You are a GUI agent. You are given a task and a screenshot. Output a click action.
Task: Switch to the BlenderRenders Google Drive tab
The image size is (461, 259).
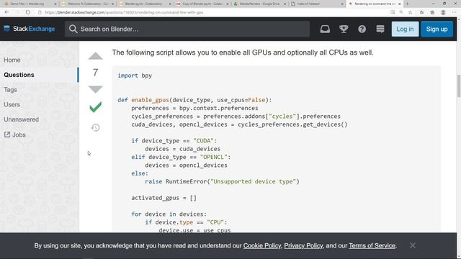[259, 4]
